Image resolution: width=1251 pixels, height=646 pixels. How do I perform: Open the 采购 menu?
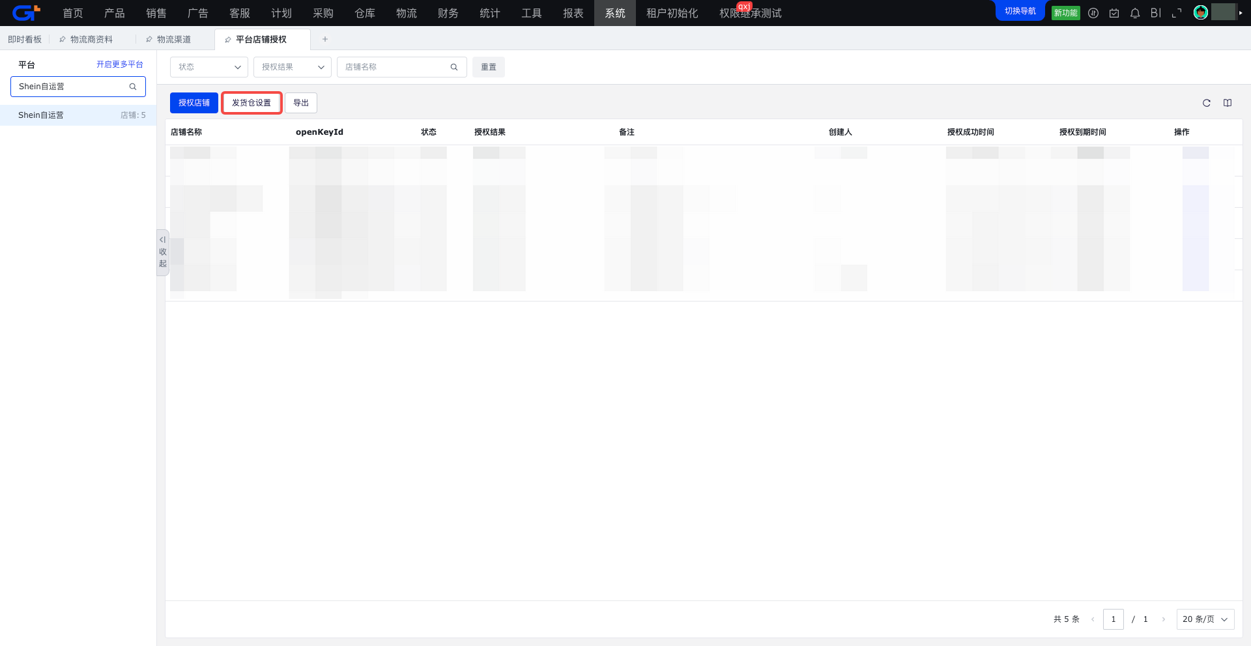[x=323, y=13]
